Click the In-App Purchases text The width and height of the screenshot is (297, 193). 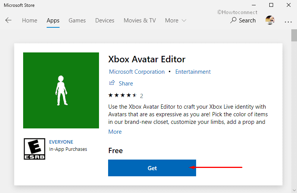68,149
